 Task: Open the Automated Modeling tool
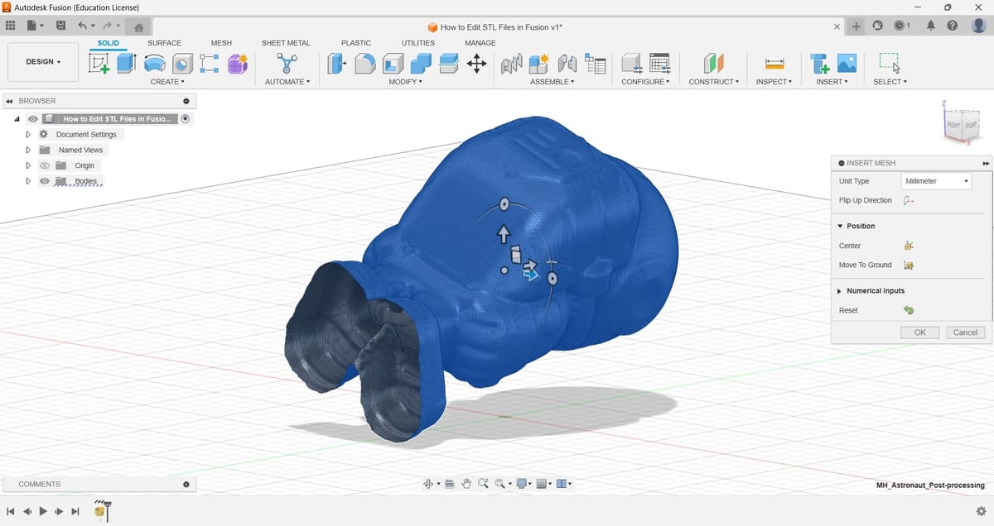pyautogui.click(x=287, y=64)
